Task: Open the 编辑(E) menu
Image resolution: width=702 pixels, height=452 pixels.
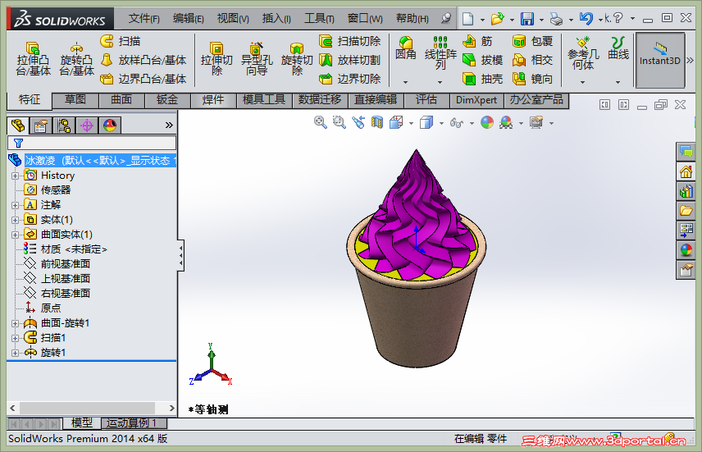Action: [x=188, y=18]
